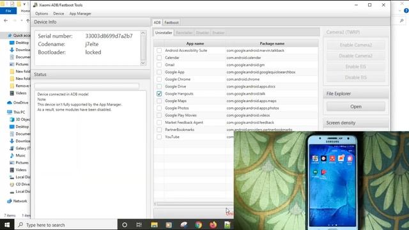Enable the Google App checkbox

coord(159,72)
